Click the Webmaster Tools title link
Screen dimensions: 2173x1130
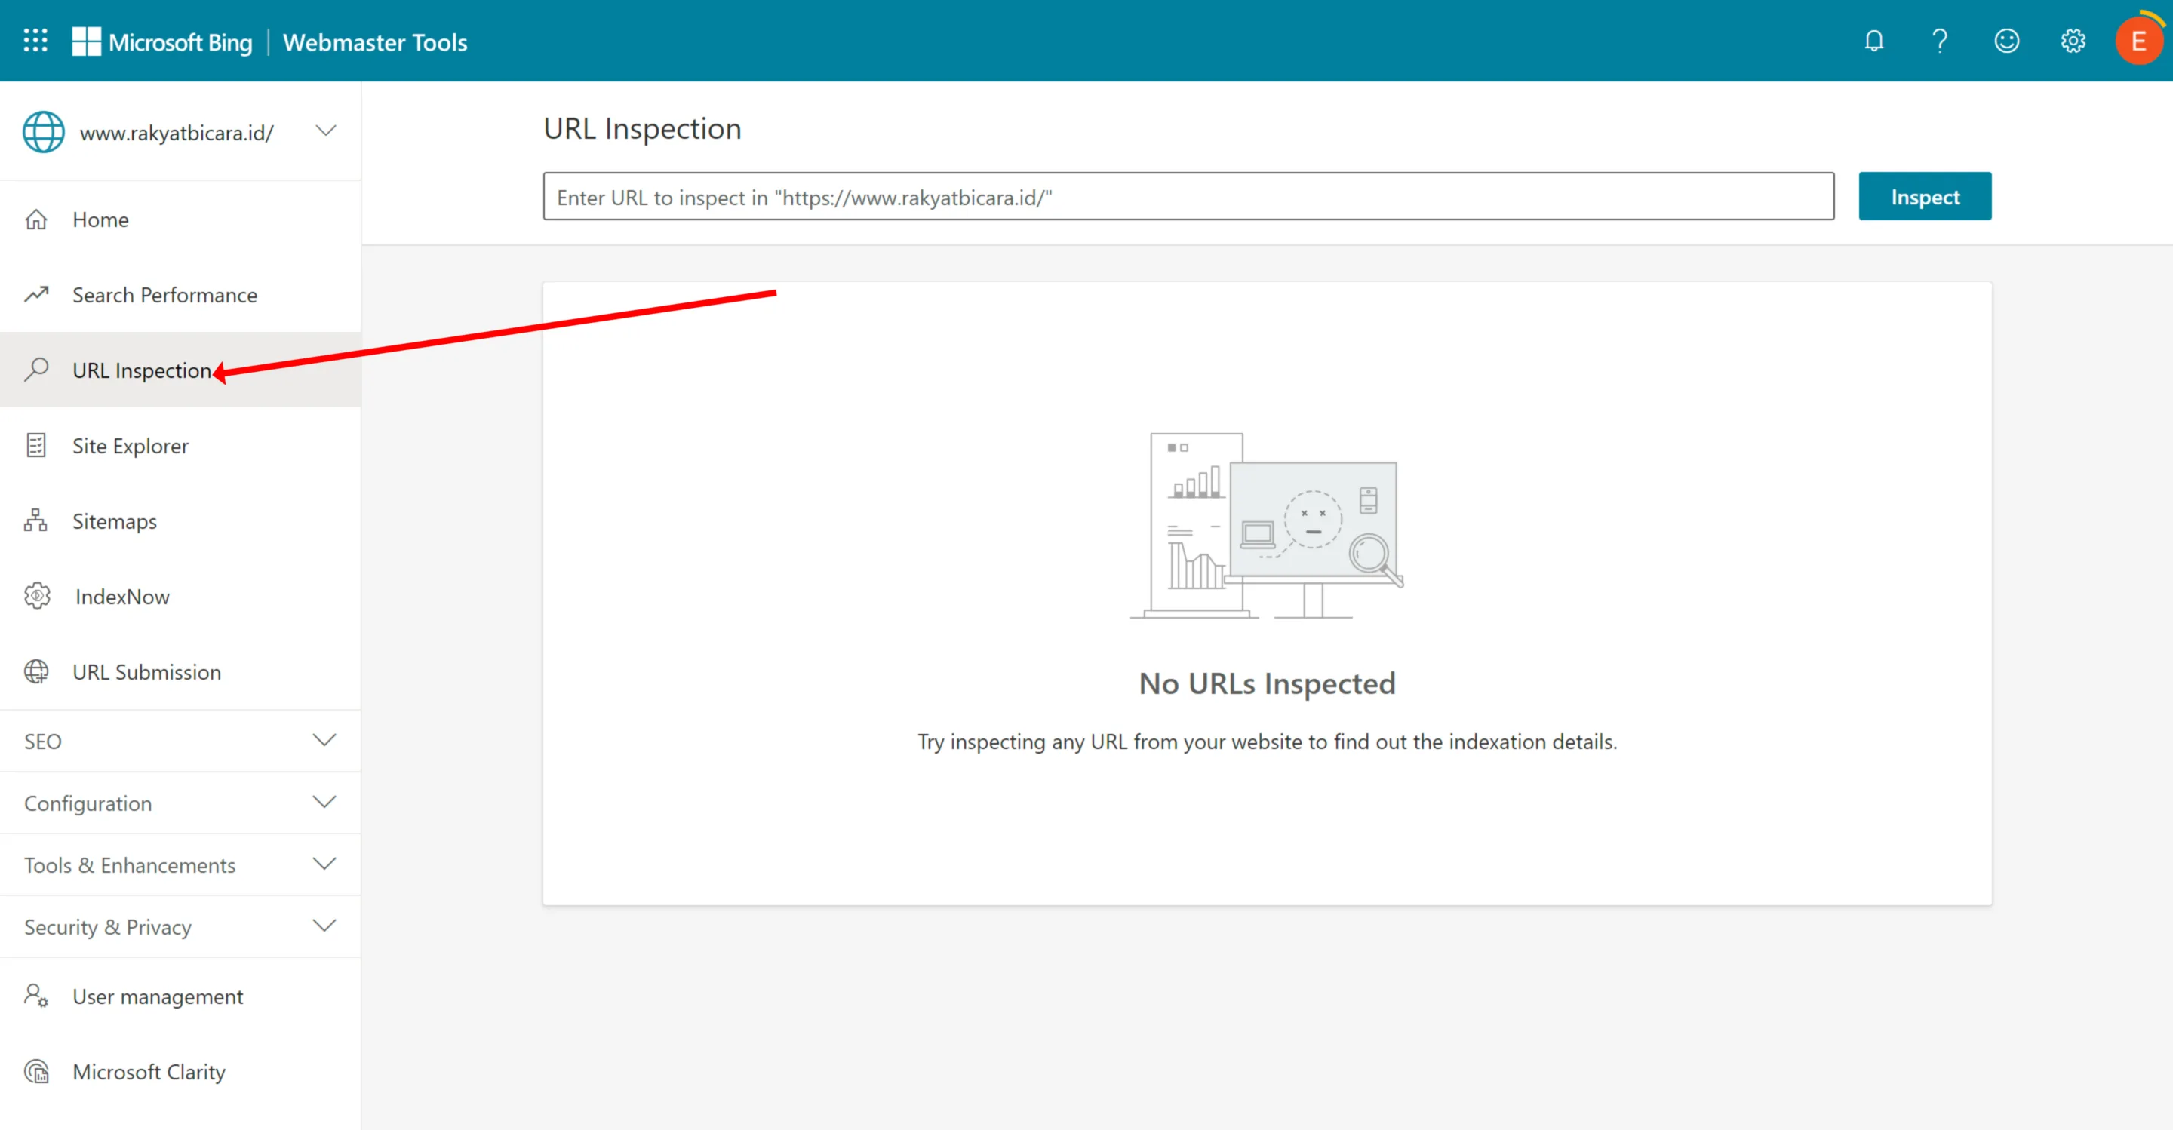pyautogui.click(x=374, y=42)
